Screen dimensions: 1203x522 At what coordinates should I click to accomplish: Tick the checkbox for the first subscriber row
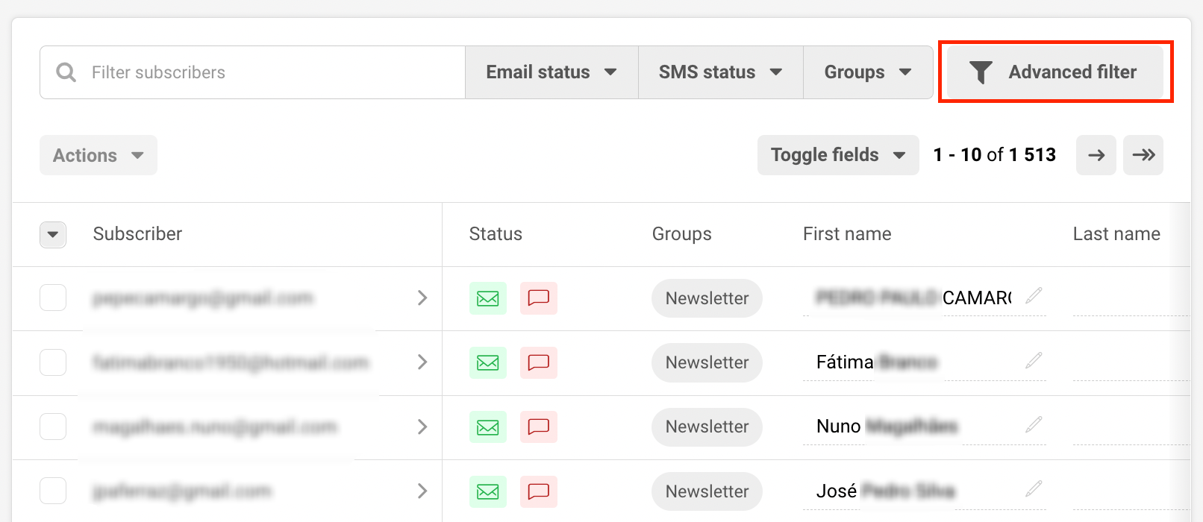[53, 298]
